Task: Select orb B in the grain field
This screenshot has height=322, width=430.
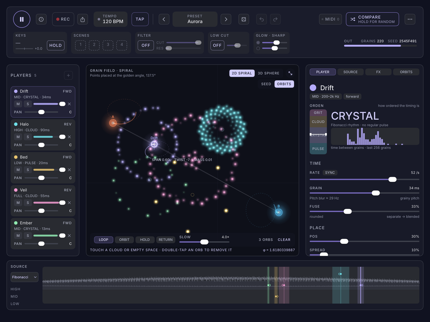Action: 279,212
